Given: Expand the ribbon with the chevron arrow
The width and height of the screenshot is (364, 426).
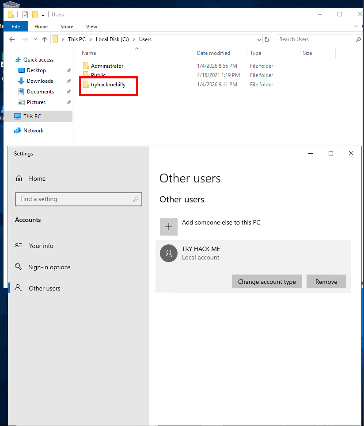Looking at the screenshot, I should [x=356, y=27].
